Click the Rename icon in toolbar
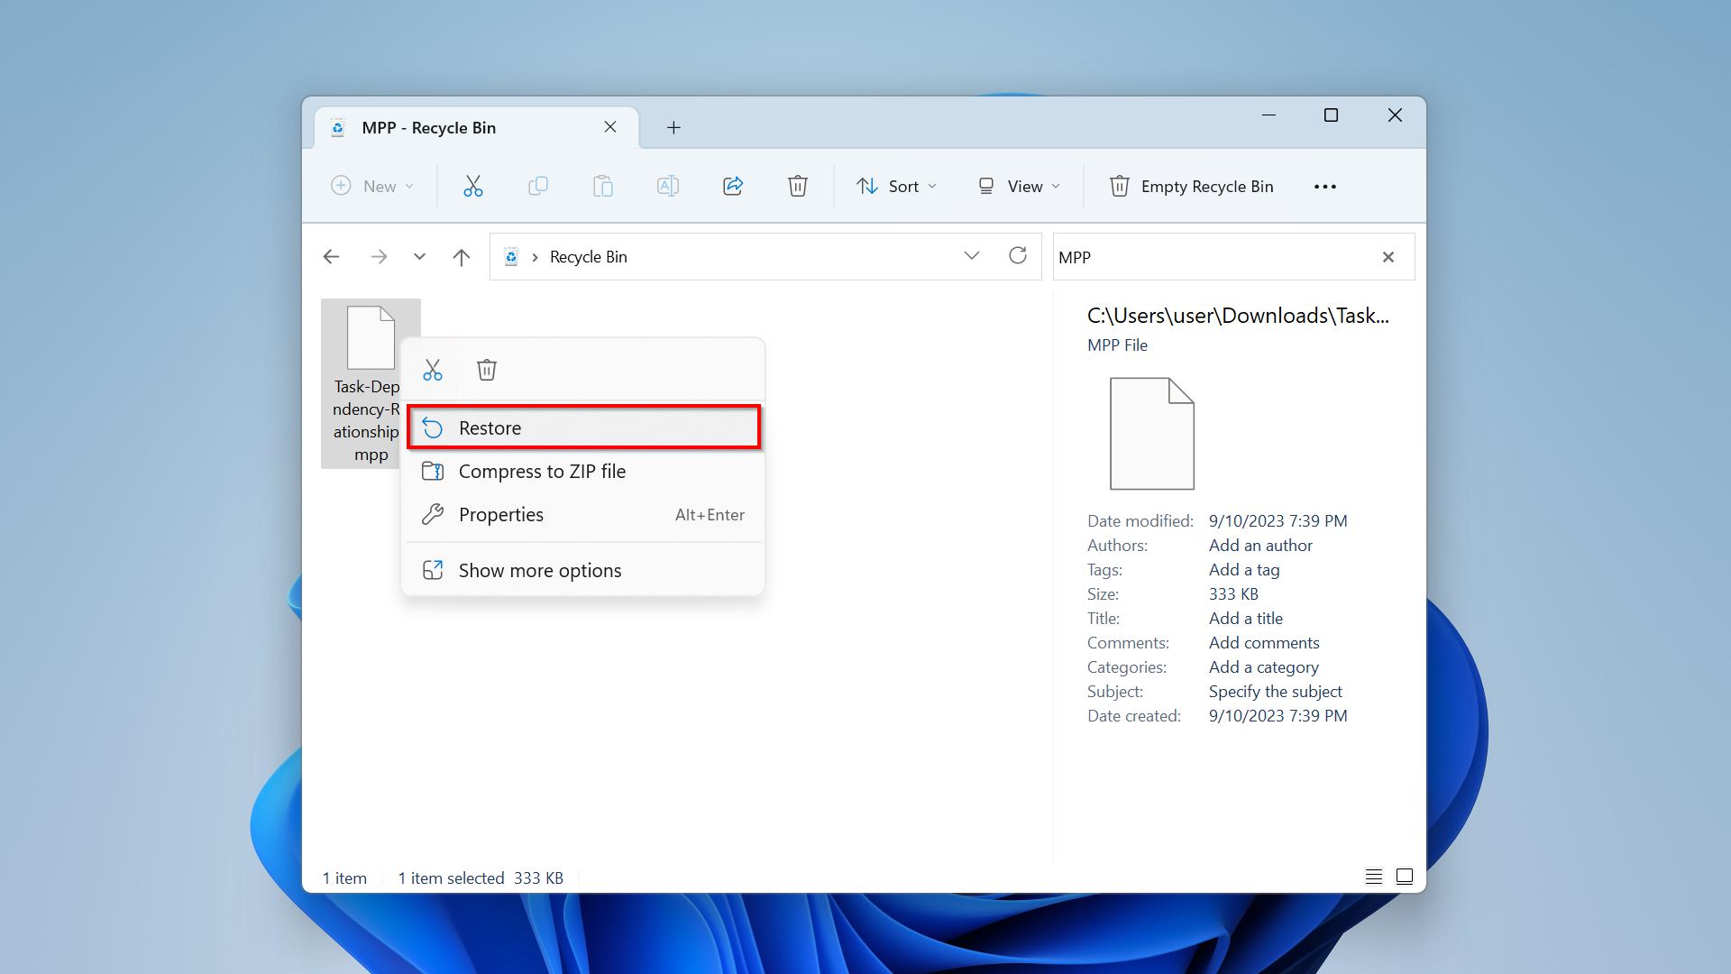The width and height of the screenshot is (1731, 974). click(x=668, y=186)
